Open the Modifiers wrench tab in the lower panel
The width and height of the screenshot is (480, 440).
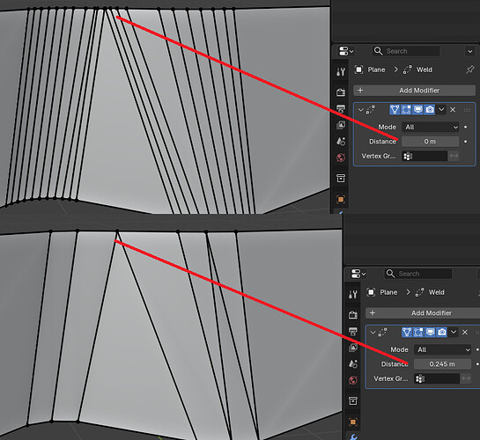point(353,436)
